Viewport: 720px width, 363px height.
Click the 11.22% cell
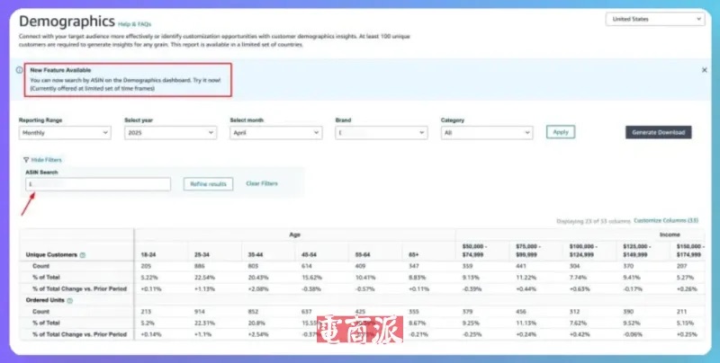click(x=526, y=278)
